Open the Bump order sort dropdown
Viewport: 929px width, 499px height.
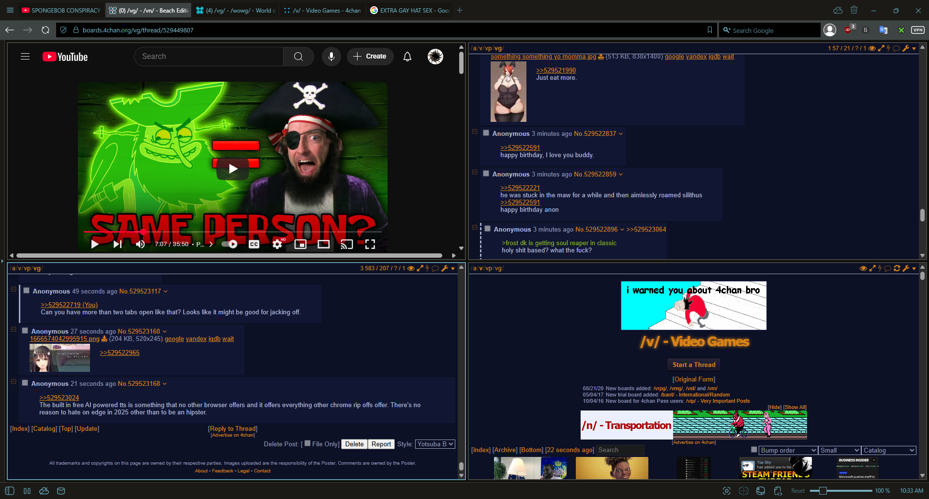click(788, 450)
